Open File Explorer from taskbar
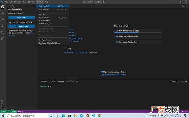The image size is (189, 118). pyautogui.click(x=76, y=116)
